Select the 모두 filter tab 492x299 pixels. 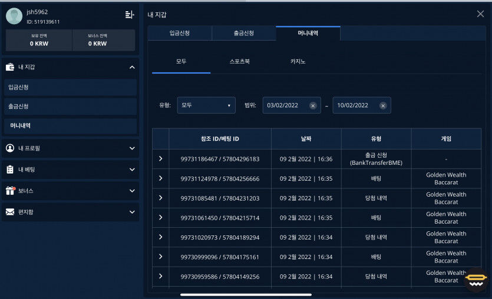tap(181, 62)
